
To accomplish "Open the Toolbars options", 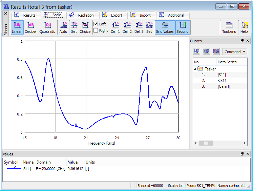I will pyautogui.click(x=229, y=27).
